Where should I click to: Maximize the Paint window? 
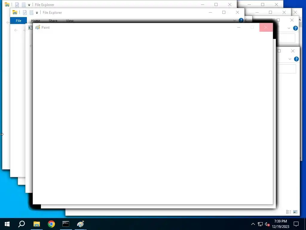click(x=252, y=27)
